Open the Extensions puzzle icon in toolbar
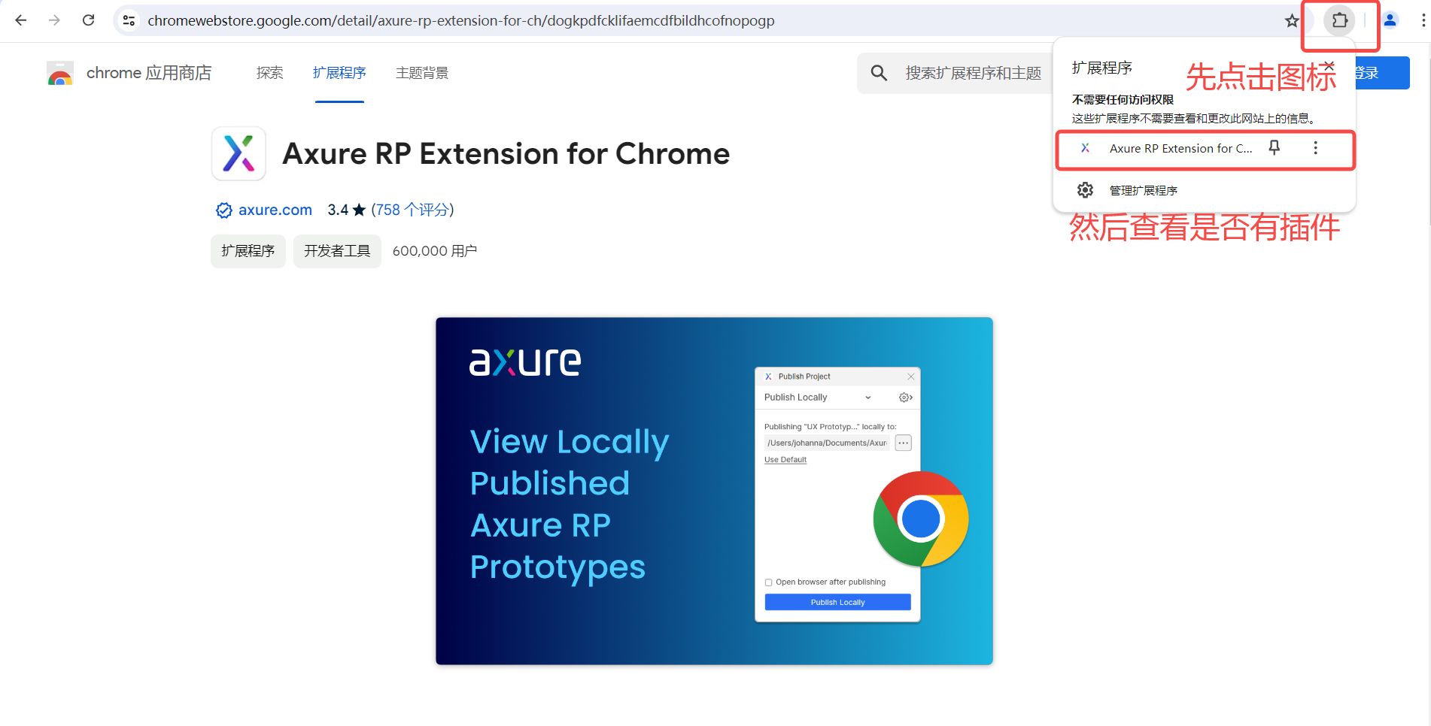 [1340, 20]
